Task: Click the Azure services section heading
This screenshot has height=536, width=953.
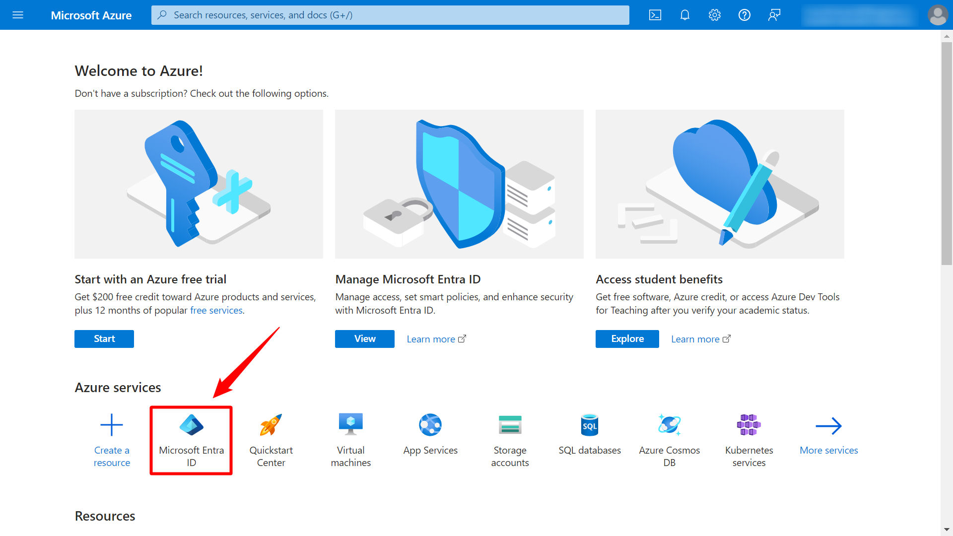Action: 118,388
